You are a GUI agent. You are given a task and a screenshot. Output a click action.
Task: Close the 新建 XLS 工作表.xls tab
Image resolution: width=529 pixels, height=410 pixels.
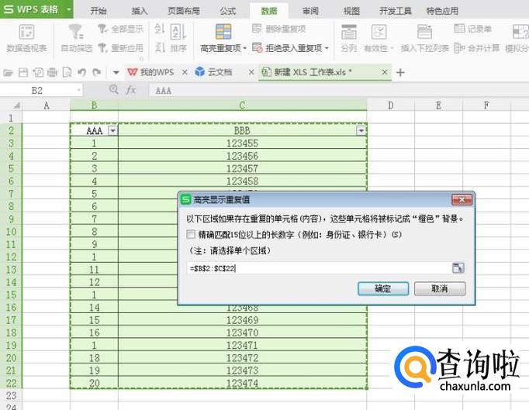point(385,72)
